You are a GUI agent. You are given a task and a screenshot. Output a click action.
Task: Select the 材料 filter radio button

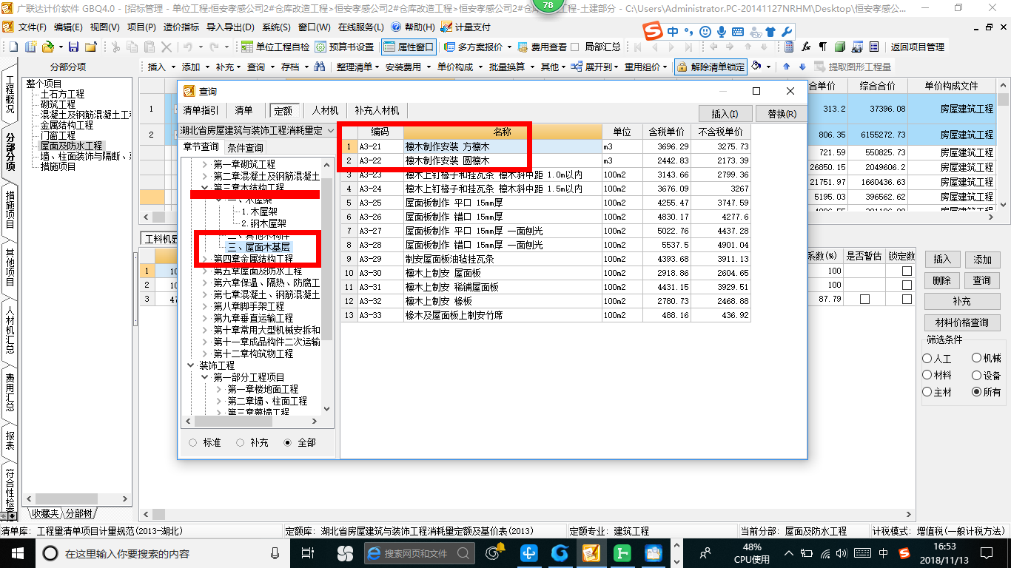pyautogui.click(x=927, y=375)
